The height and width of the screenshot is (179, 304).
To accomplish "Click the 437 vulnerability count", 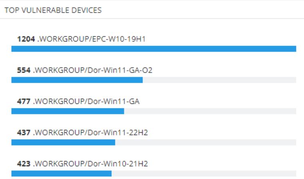I will click(x=24, y=133).
